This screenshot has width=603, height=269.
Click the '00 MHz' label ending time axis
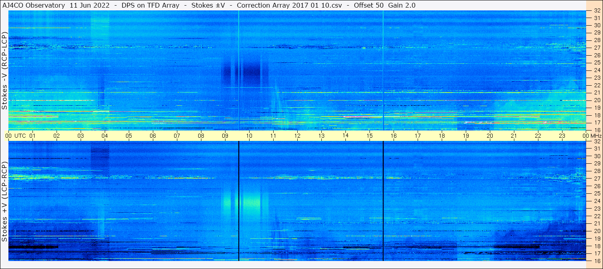pos(593,136)
